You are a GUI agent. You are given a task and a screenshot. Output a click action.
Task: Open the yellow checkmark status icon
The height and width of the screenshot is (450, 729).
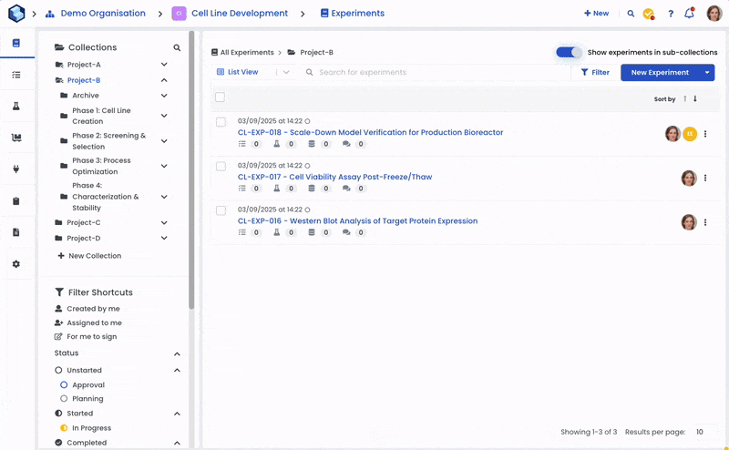(x=649, y=14)
